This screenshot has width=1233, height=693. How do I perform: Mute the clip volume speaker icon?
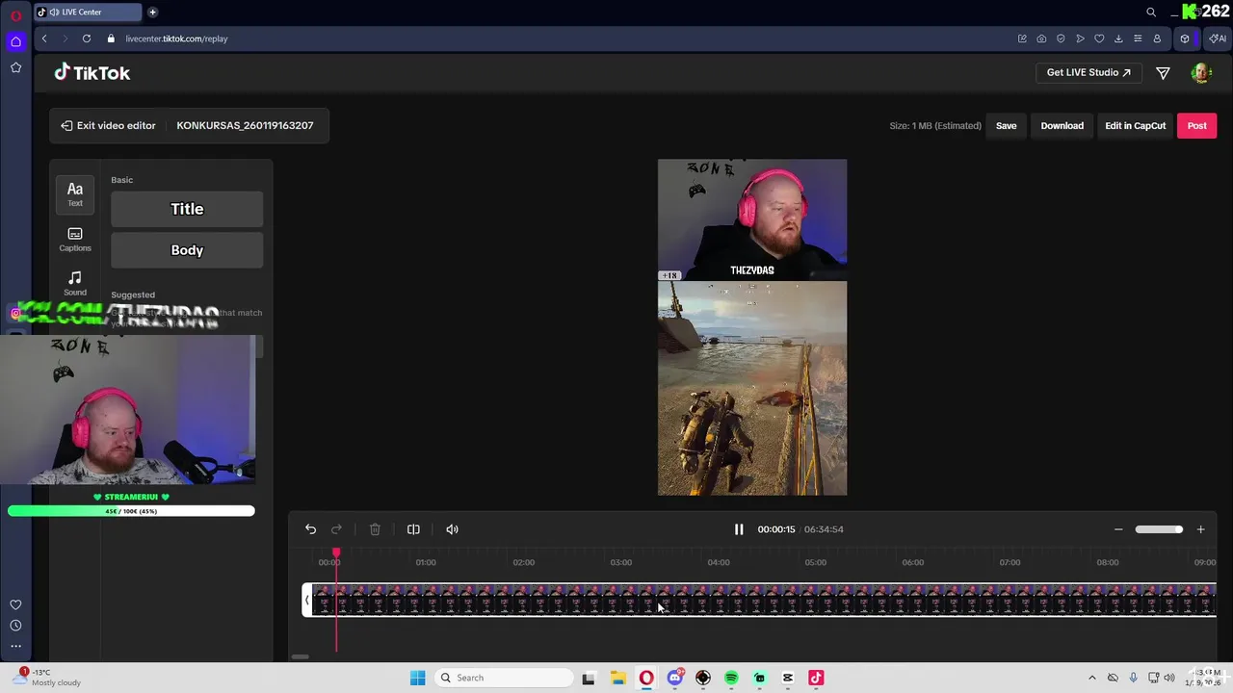pos(452,529)
